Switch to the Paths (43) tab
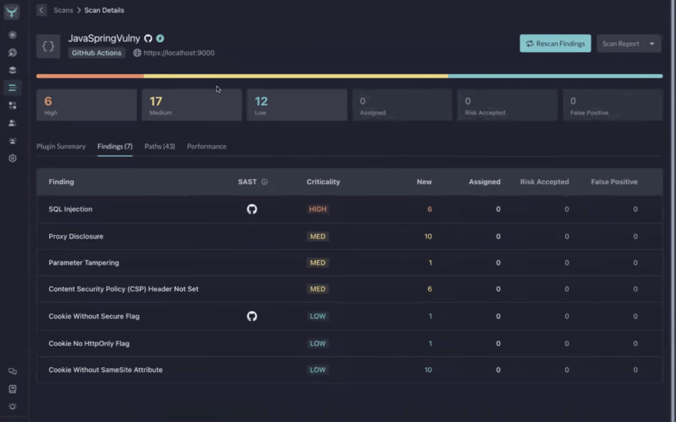Viewport: 676px width, 422px height. pyautogui.click(x=160, y=147)
